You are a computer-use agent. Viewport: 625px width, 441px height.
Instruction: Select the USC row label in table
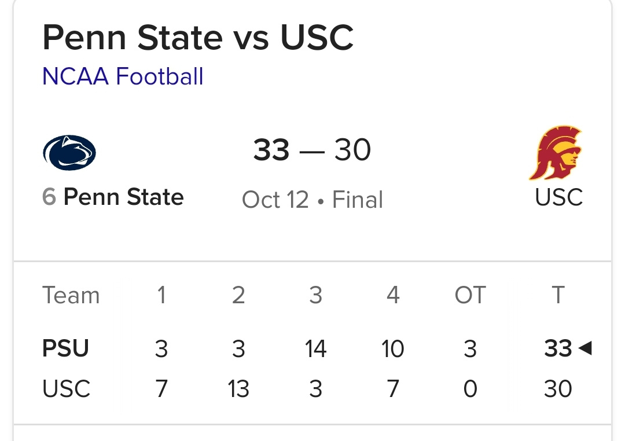tap(66, 389)
